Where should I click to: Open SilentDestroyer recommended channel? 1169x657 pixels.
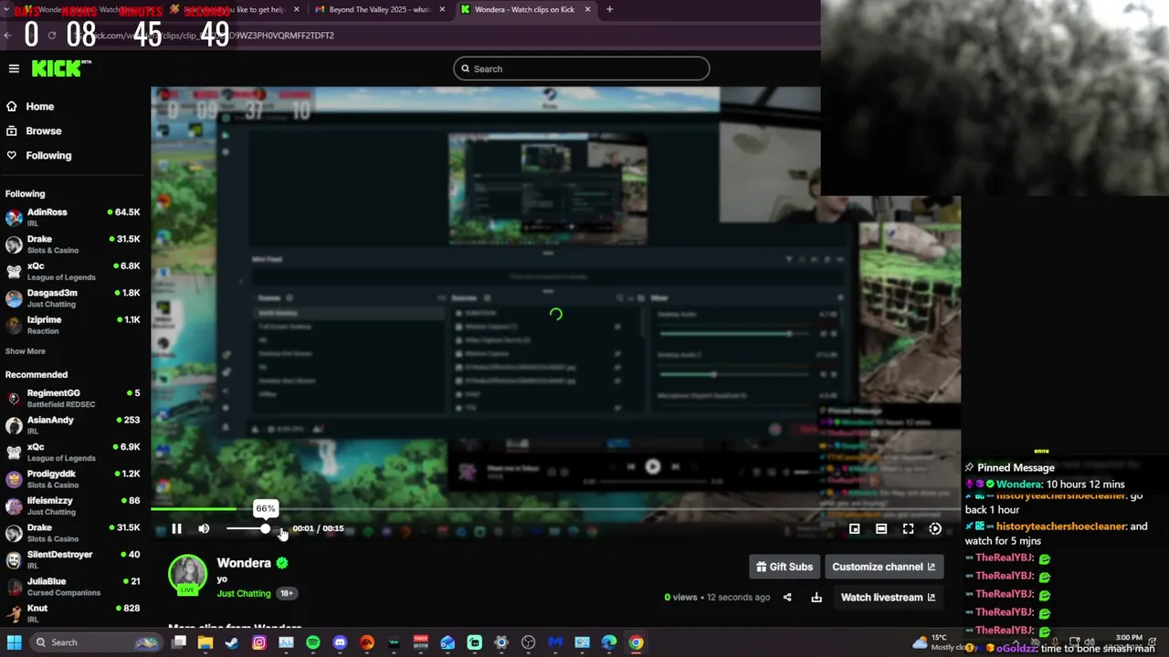tap(73, 559)
